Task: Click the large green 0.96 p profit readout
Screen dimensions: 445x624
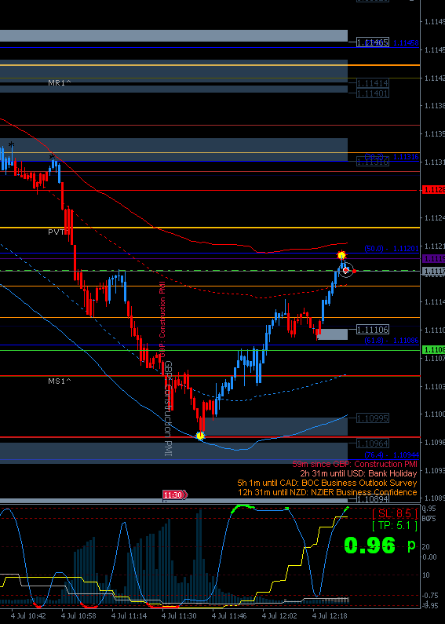Action: pyautogui.click(x=380, y=546)
